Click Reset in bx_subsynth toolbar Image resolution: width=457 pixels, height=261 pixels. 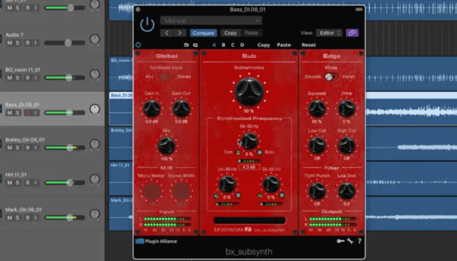(x=308, y=45)
